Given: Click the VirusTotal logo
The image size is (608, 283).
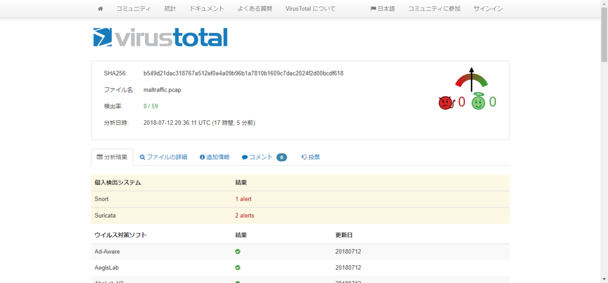Looking at the screenshot, I should pos(160,37).
